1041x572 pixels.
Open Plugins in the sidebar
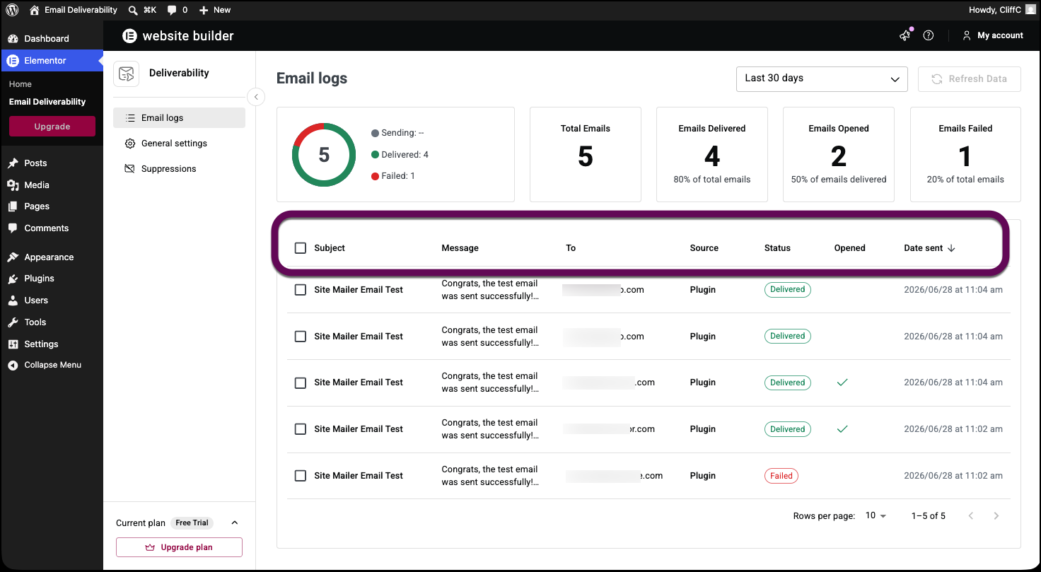(52, 279)
